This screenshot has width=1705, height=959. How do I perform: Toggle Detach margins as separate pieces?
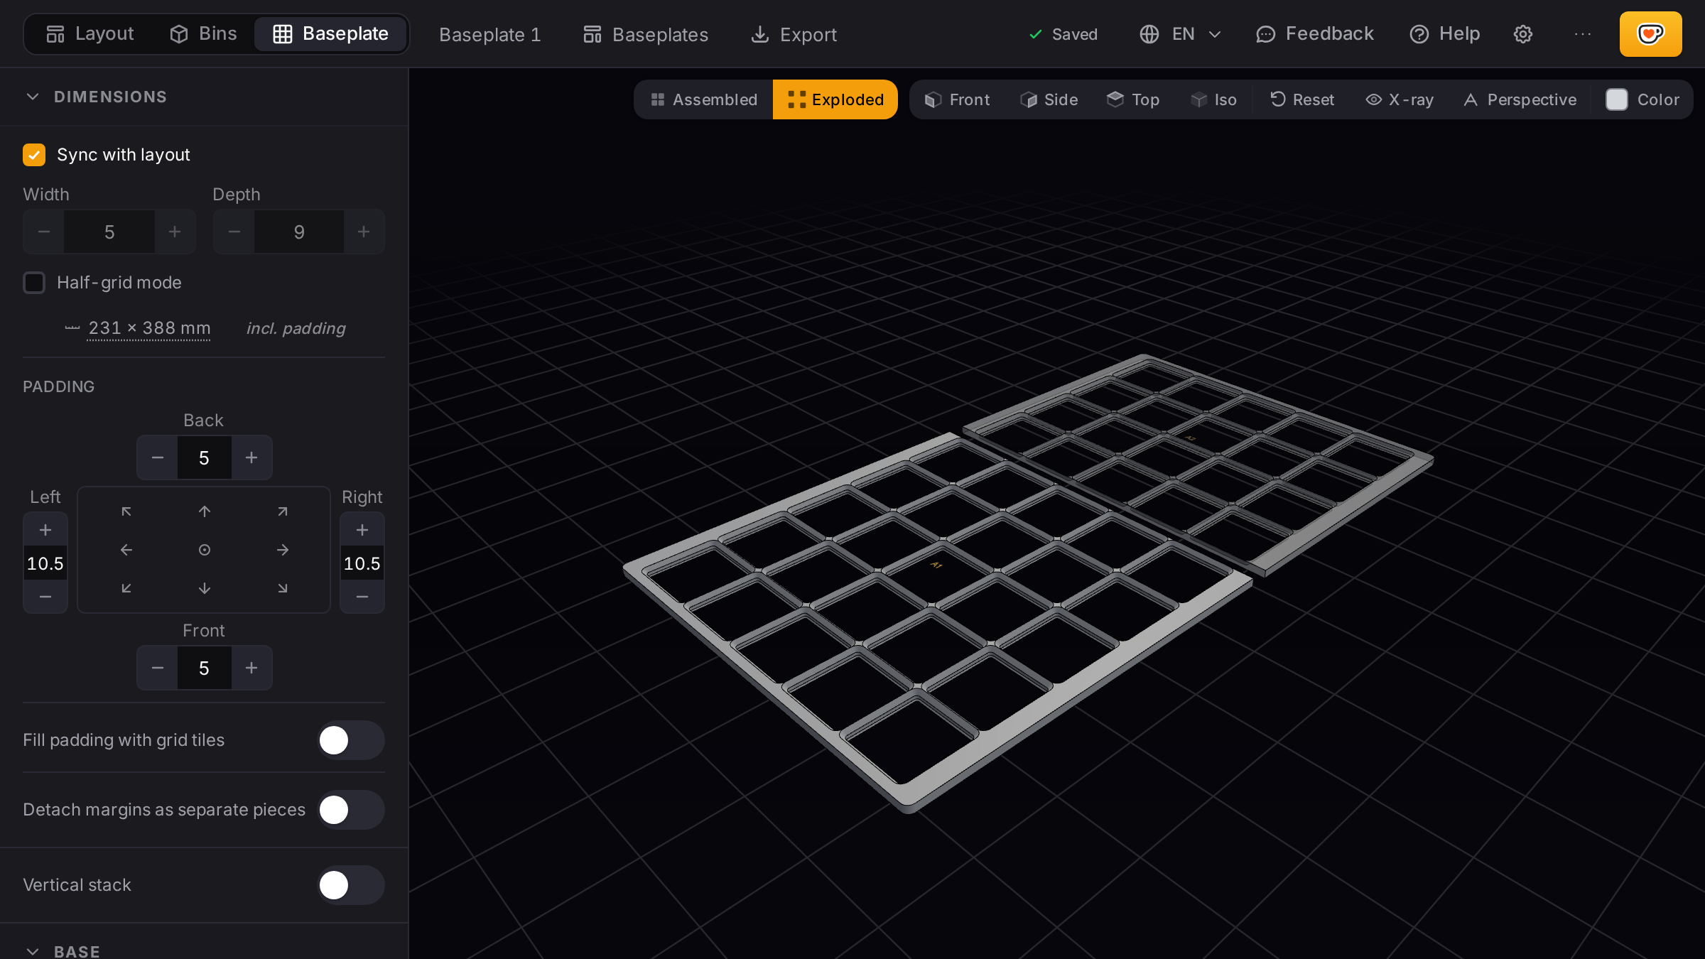(x=351, y=810)
